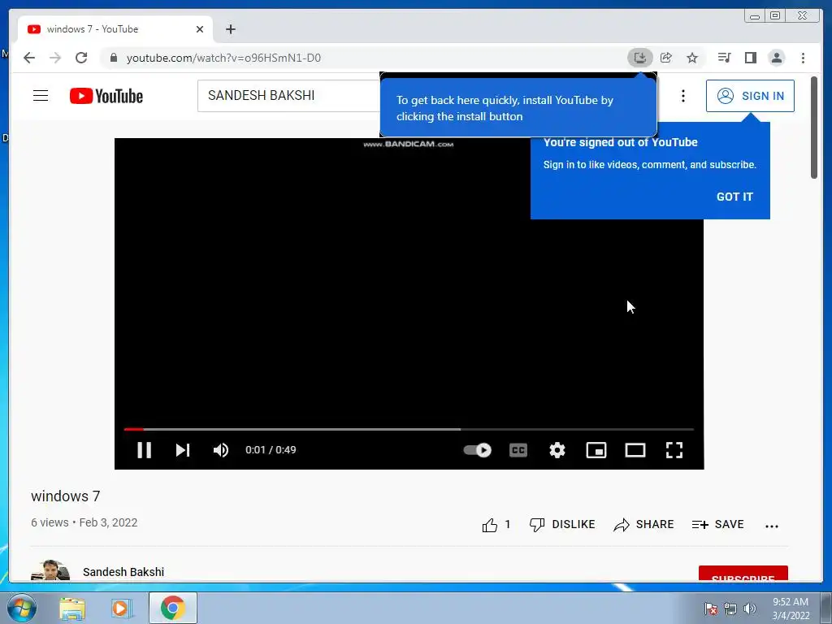Open more actions ellipsis below video

click(x=772, y=526)
